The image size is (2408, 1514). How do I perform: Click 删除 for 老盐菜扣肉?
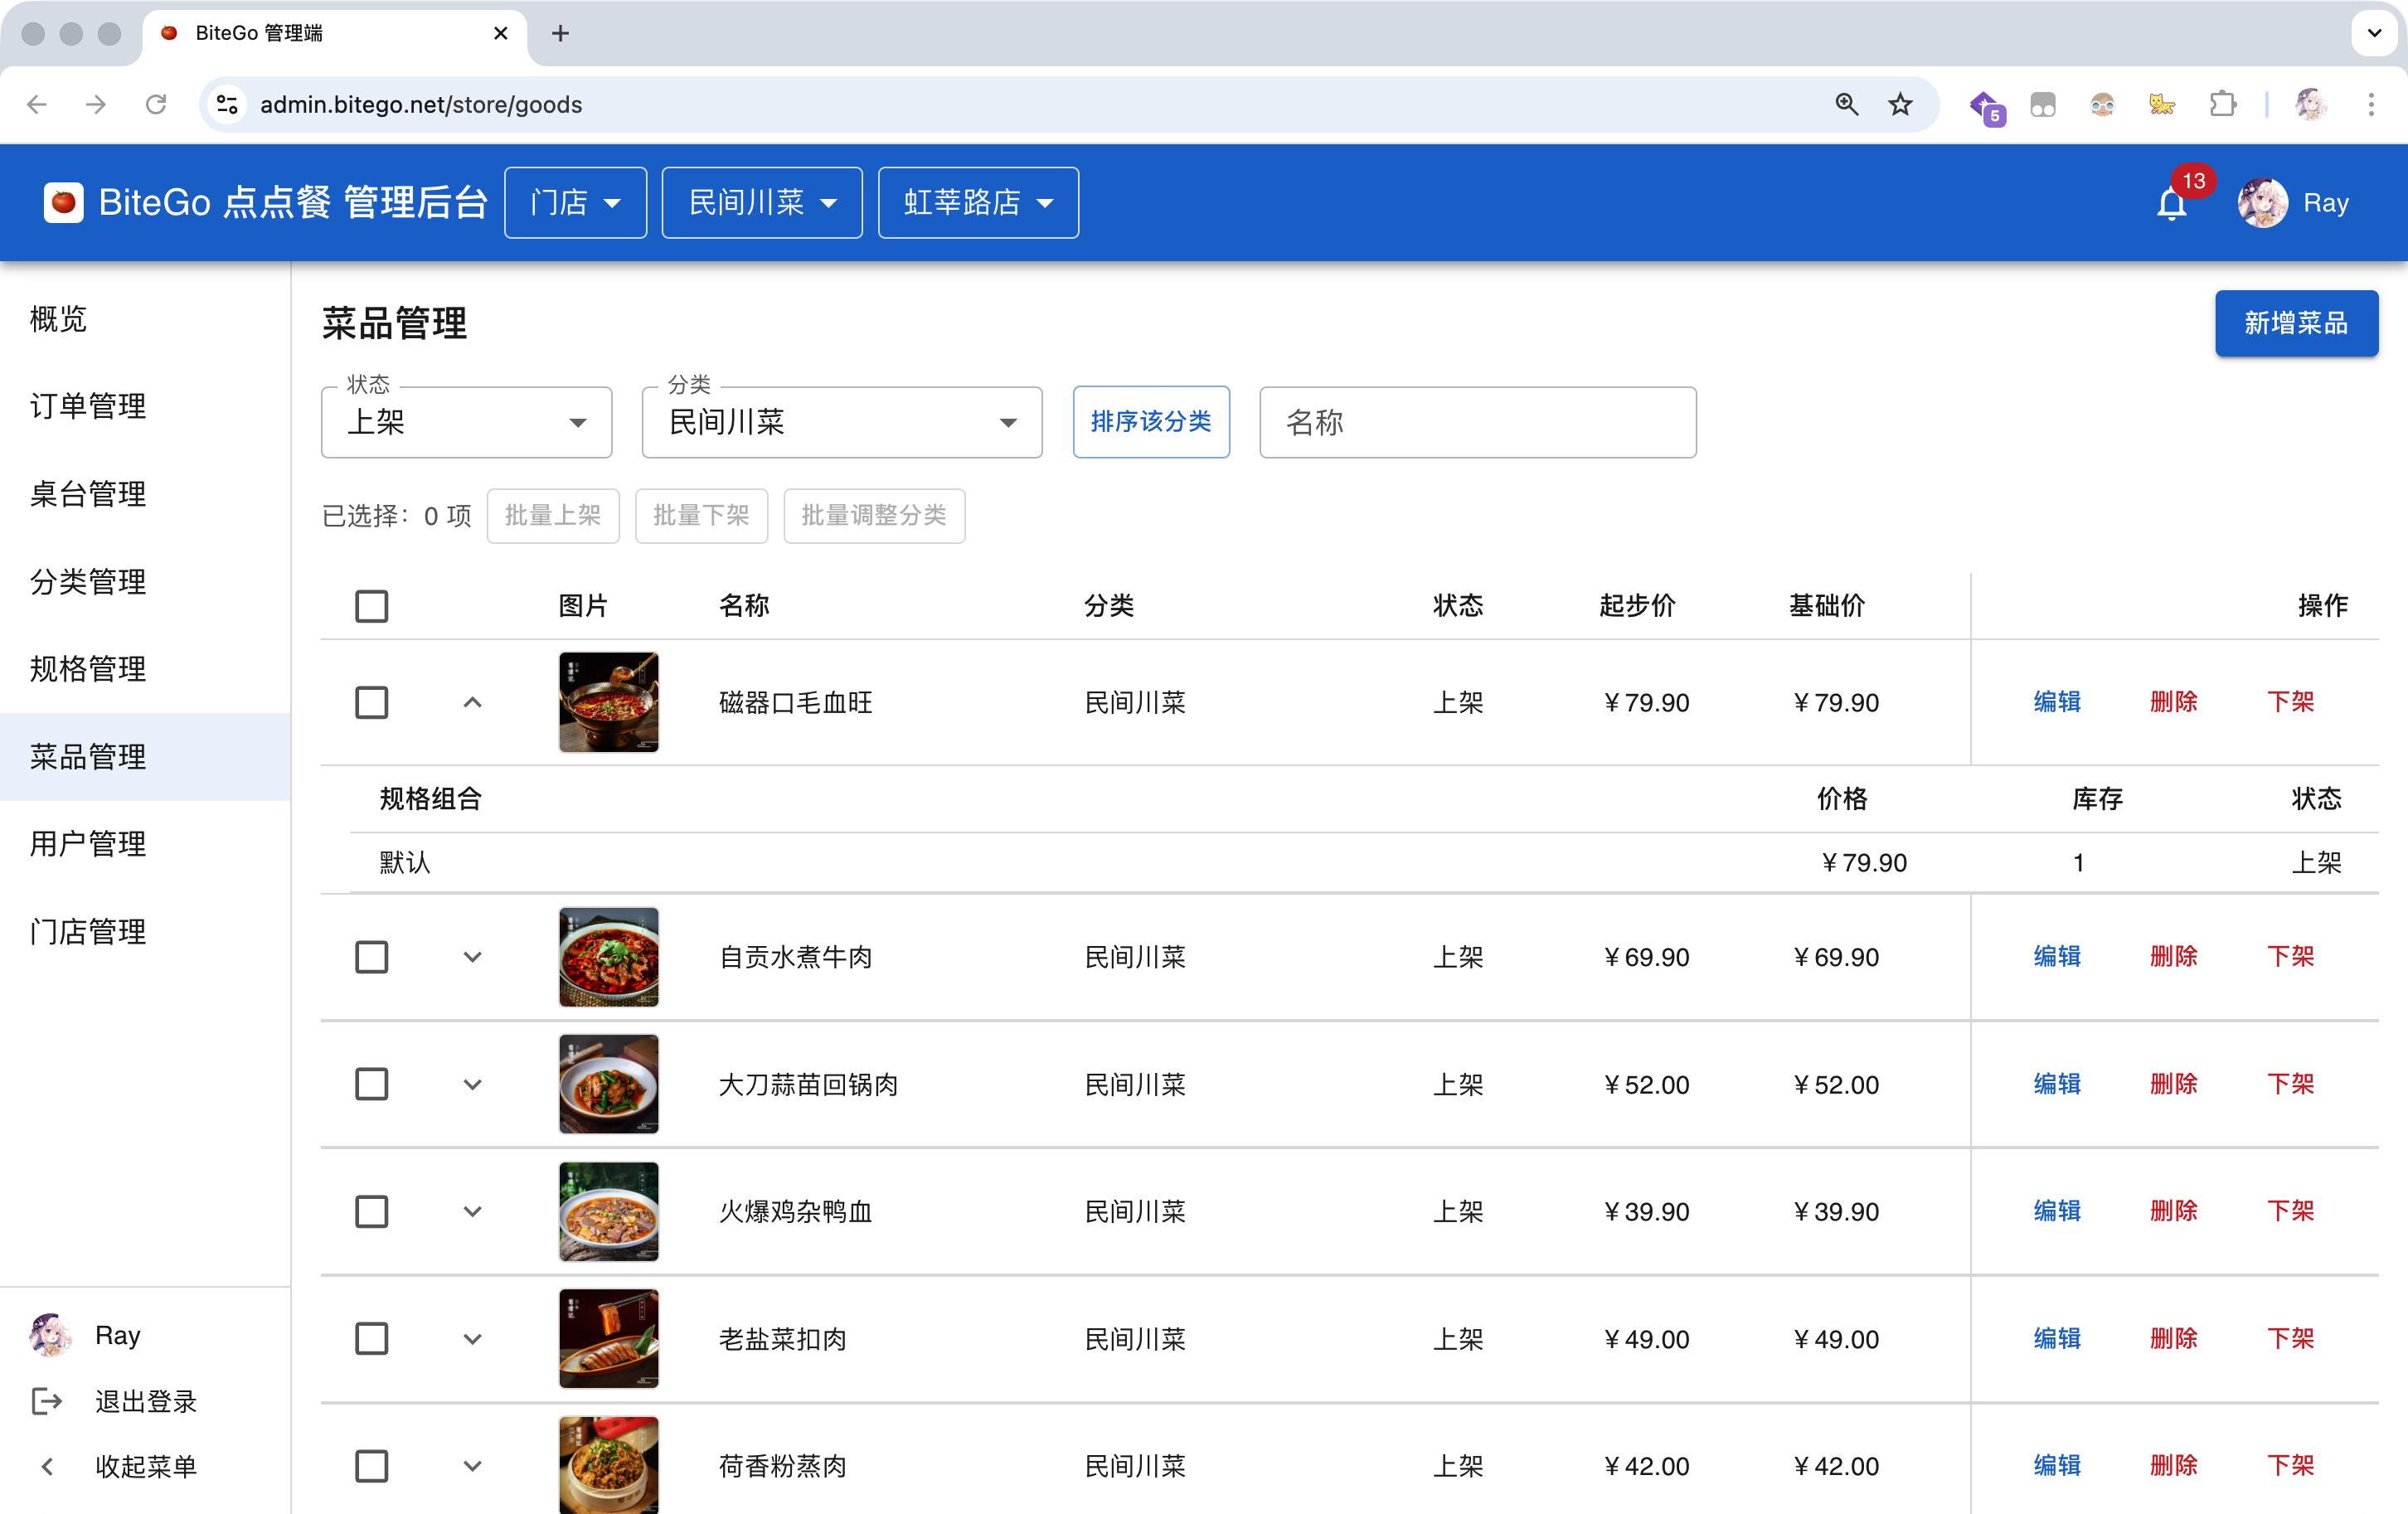[x=2173, y=1338]
